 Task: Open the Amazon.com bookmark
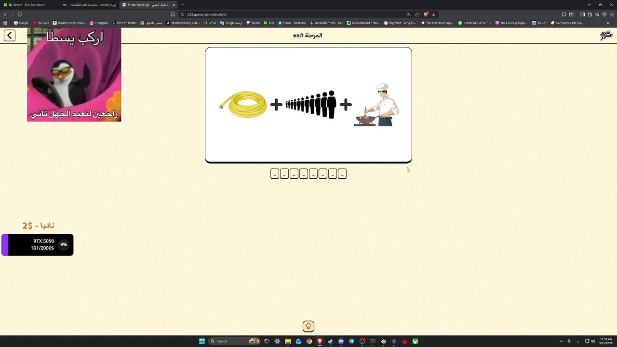[x=69, y=23]
